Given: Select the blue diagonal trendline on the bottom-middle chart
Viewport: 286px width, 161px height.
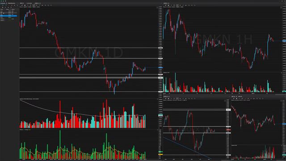Looking at the screenshot, I should 187,148.
